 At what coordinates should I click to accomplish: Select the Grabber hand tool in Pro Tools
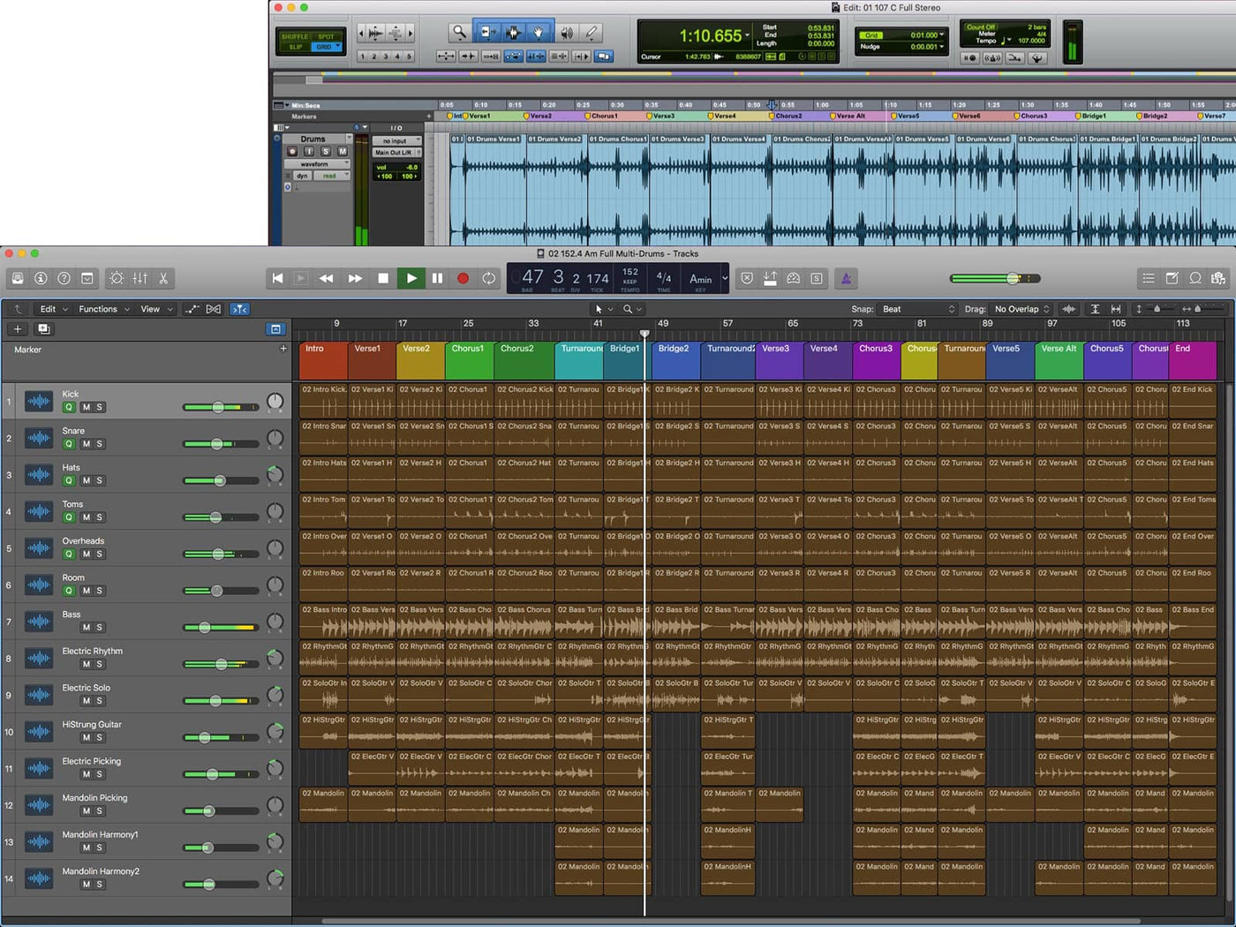(539, 33)
